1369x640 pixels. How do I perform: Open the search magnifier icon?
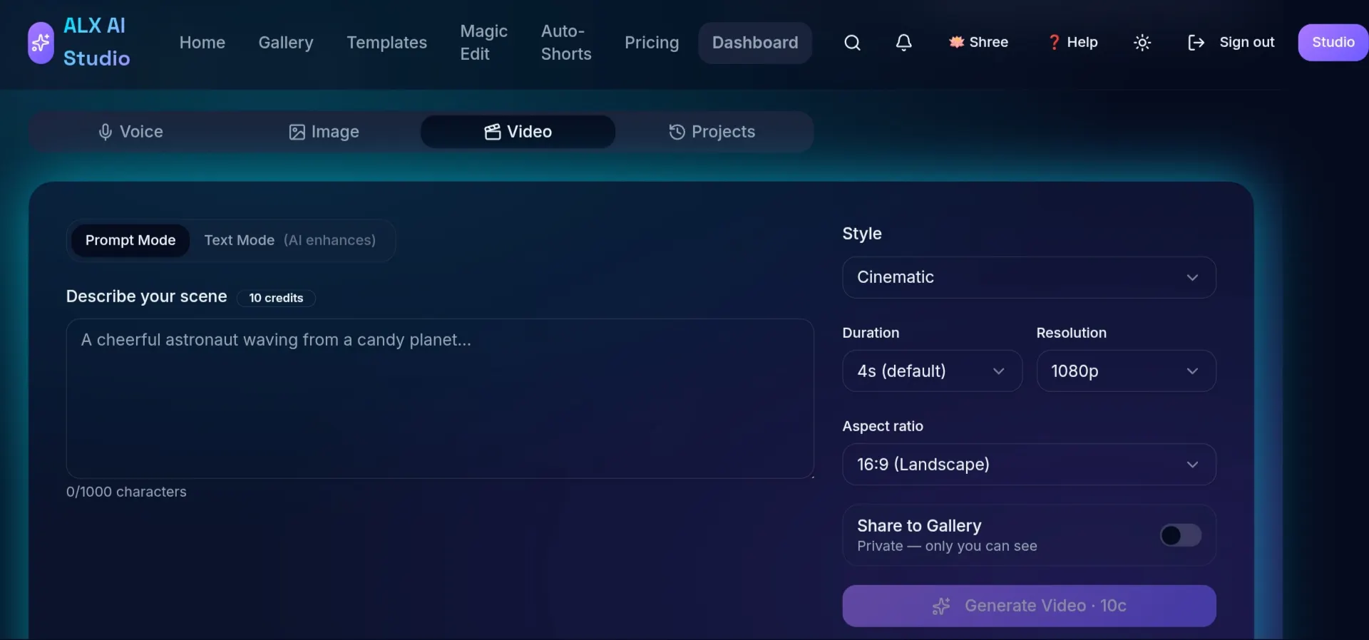852,43
